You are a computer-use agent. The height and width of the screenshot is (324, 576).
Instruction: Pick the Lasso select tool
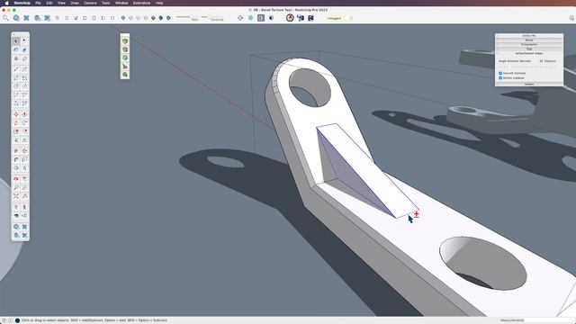click(x=24, y=40)
